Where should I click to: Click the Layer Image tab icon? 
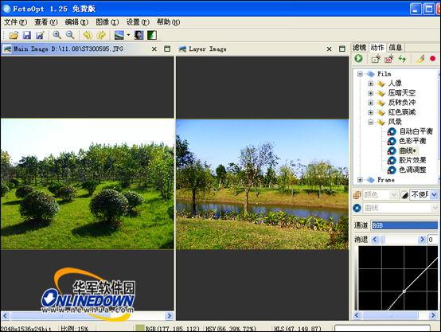pyautogui.click(x=182, y=49)
